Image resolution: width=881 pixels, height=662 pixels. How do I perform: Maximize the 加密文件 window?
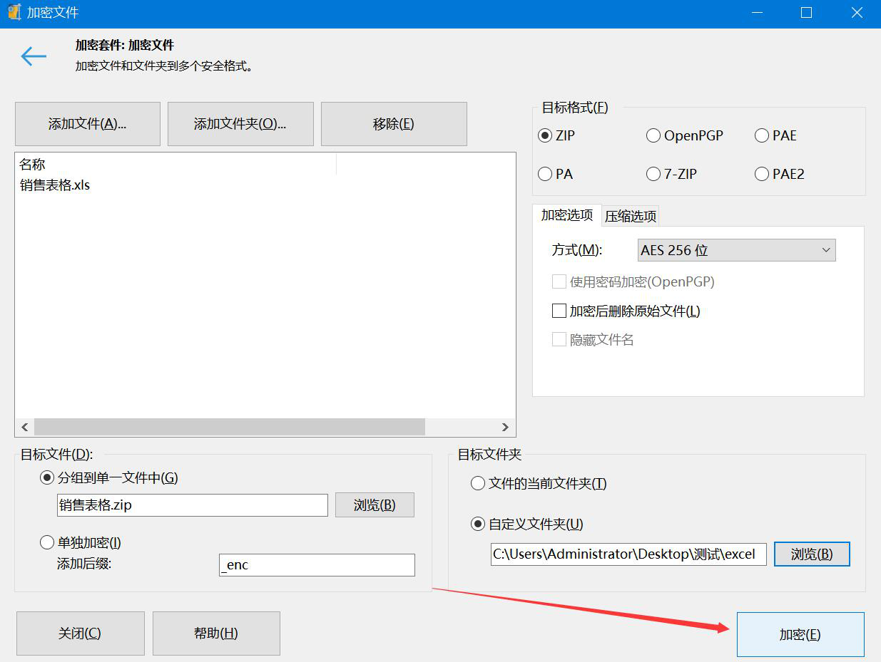pyautogui.click(x=806, y=13)
